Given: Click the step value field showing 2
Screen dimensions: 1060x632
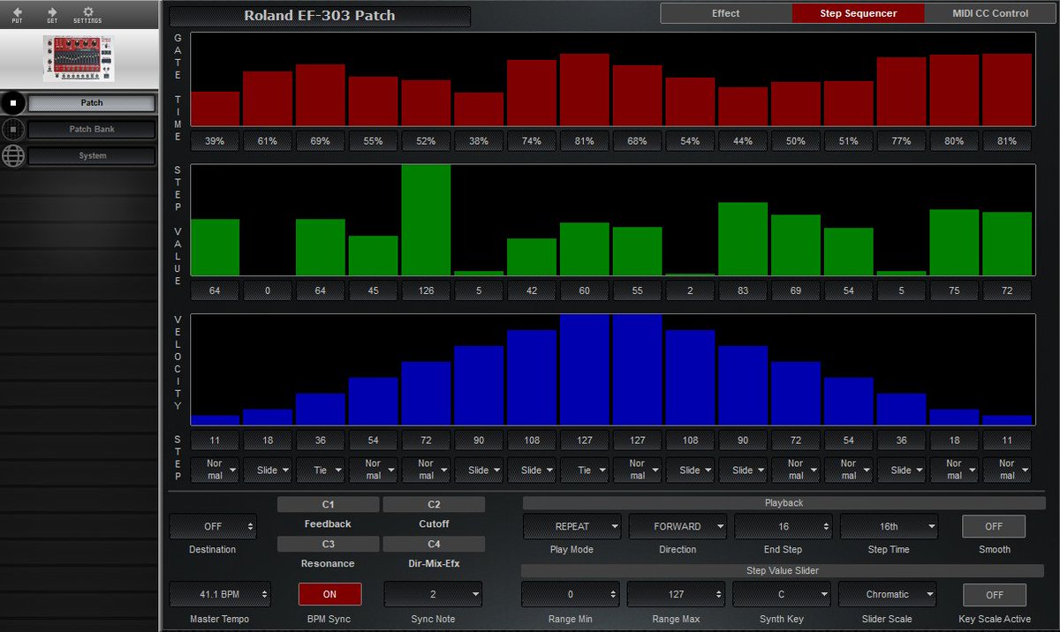Looking at the screenshot, I should (690, 290).
